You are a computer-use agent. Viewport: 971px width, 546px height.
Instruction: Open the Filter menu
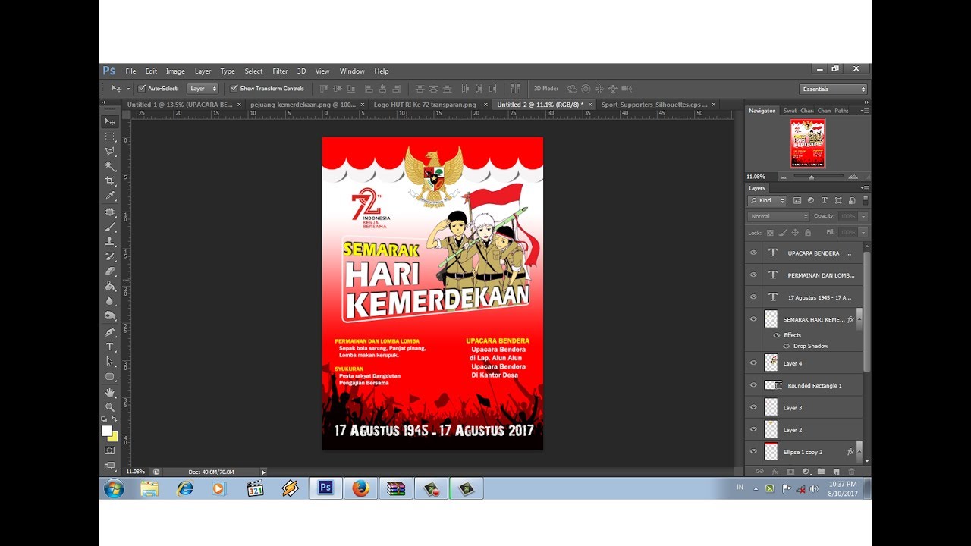coord(280,71)
